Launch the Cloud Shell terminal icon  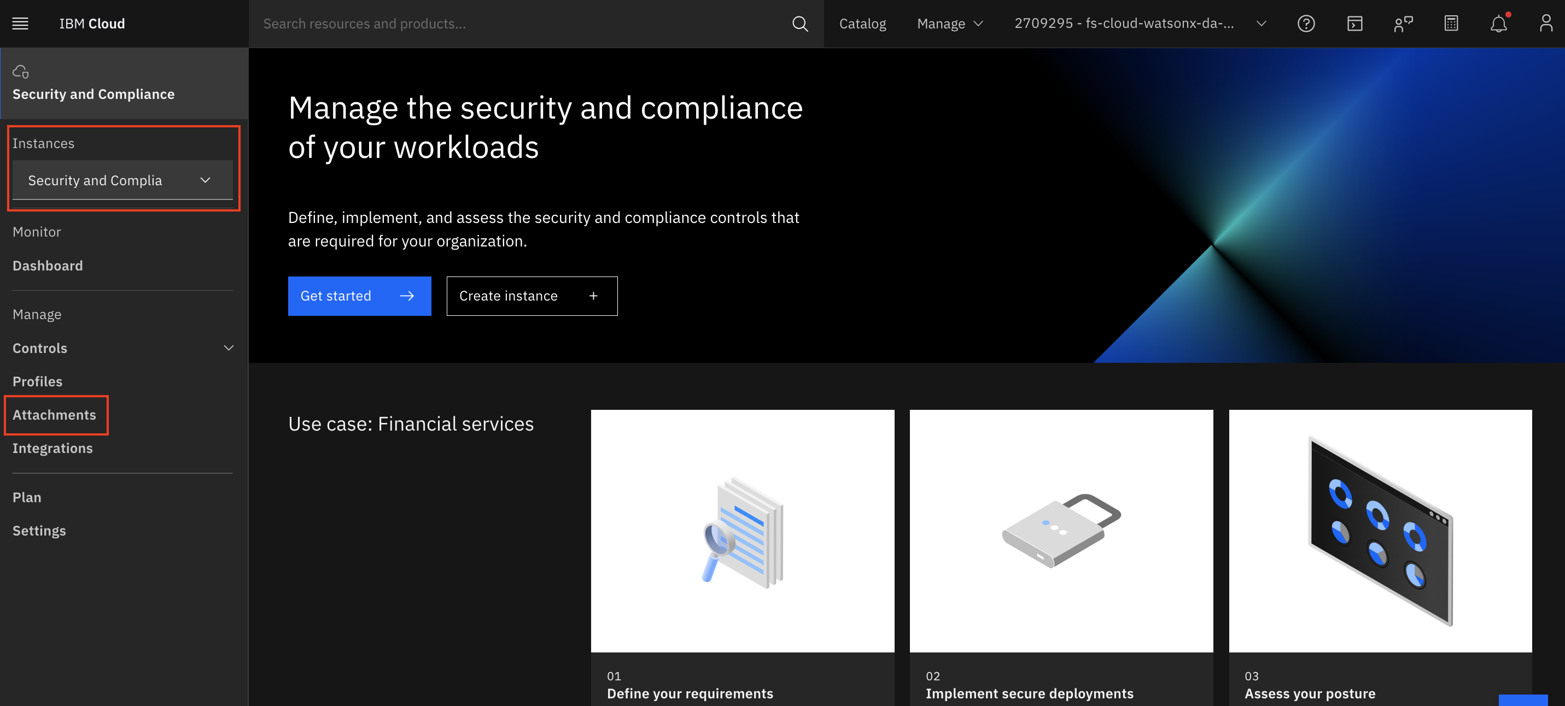pos(1355,23)
